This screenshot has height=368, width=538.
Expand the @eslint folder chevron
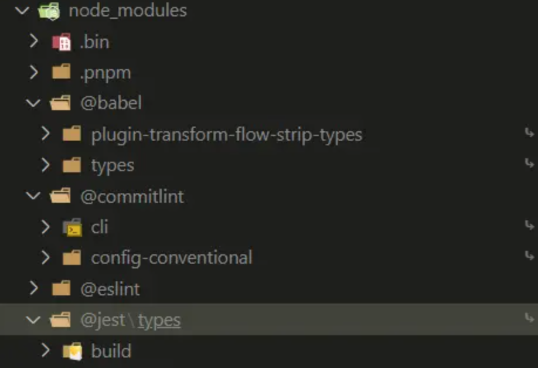tap(33, 288)
